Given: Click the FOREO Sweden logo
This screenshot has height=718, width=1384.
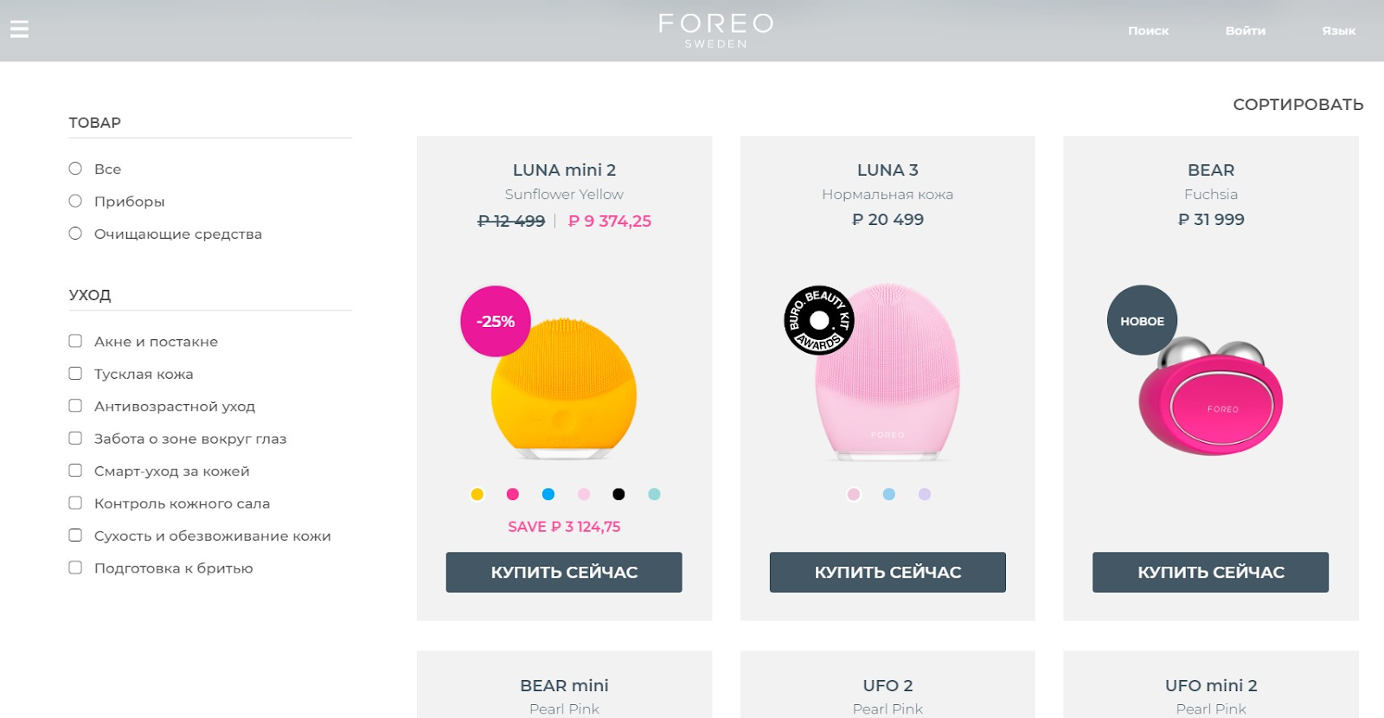Looking at the screenshot, I should pos(716,30).
